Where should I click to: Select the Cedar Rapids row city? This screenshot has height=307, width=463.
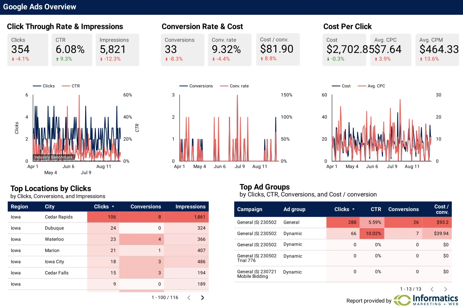click(x=59, y=217)
